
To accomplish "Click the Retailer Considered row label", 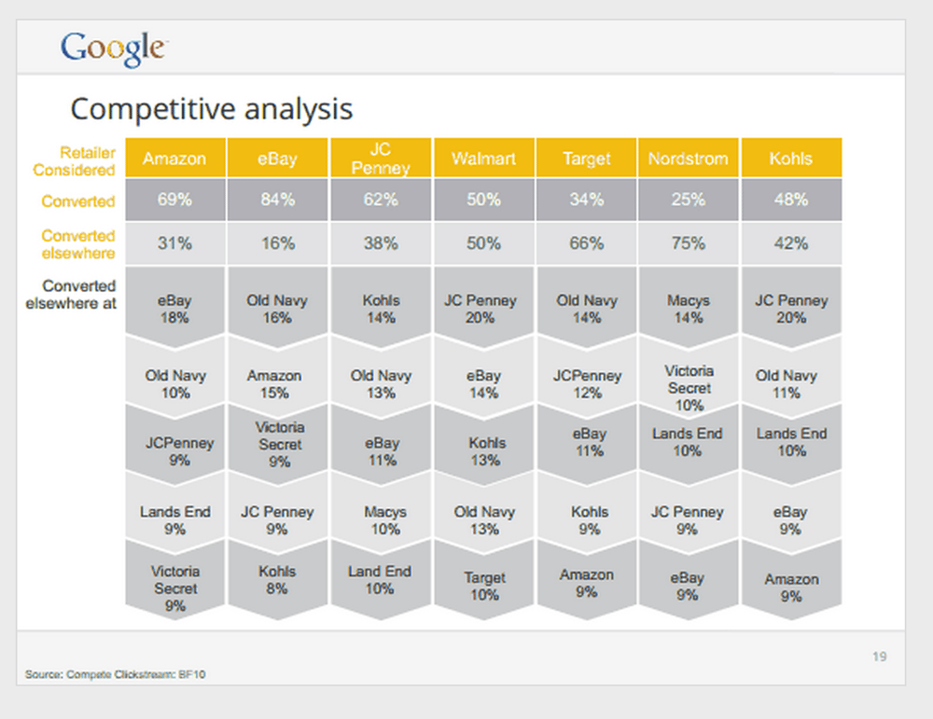I will pyautogui.click(x=75, y=161).
